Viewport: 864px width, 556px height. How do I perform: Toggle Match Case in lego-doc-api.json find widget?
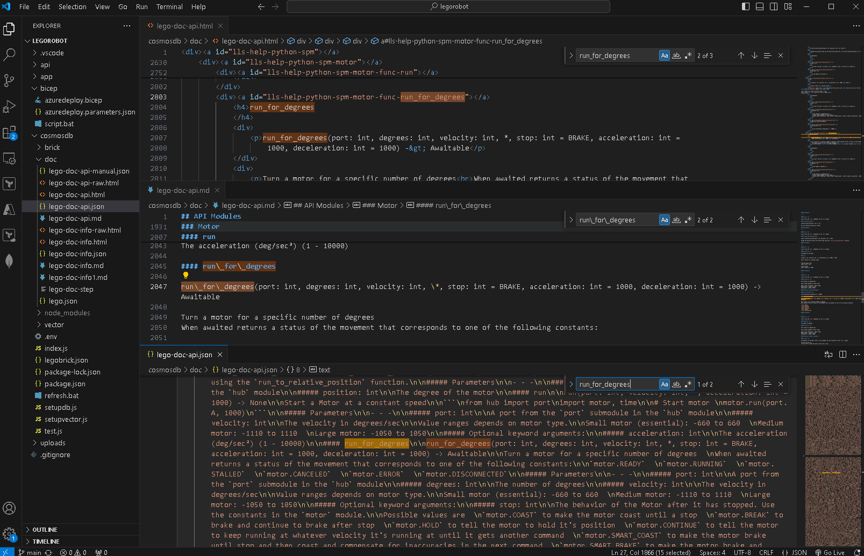pos(665,384)
